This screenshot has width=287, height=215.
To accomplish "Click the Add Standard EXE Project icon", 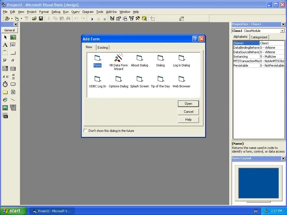I will click(7, 18).
